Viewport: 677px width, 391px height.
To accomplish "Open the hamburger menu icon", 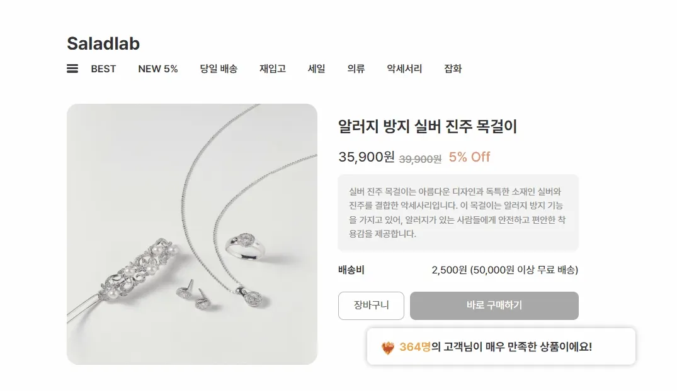I will 72,69.
